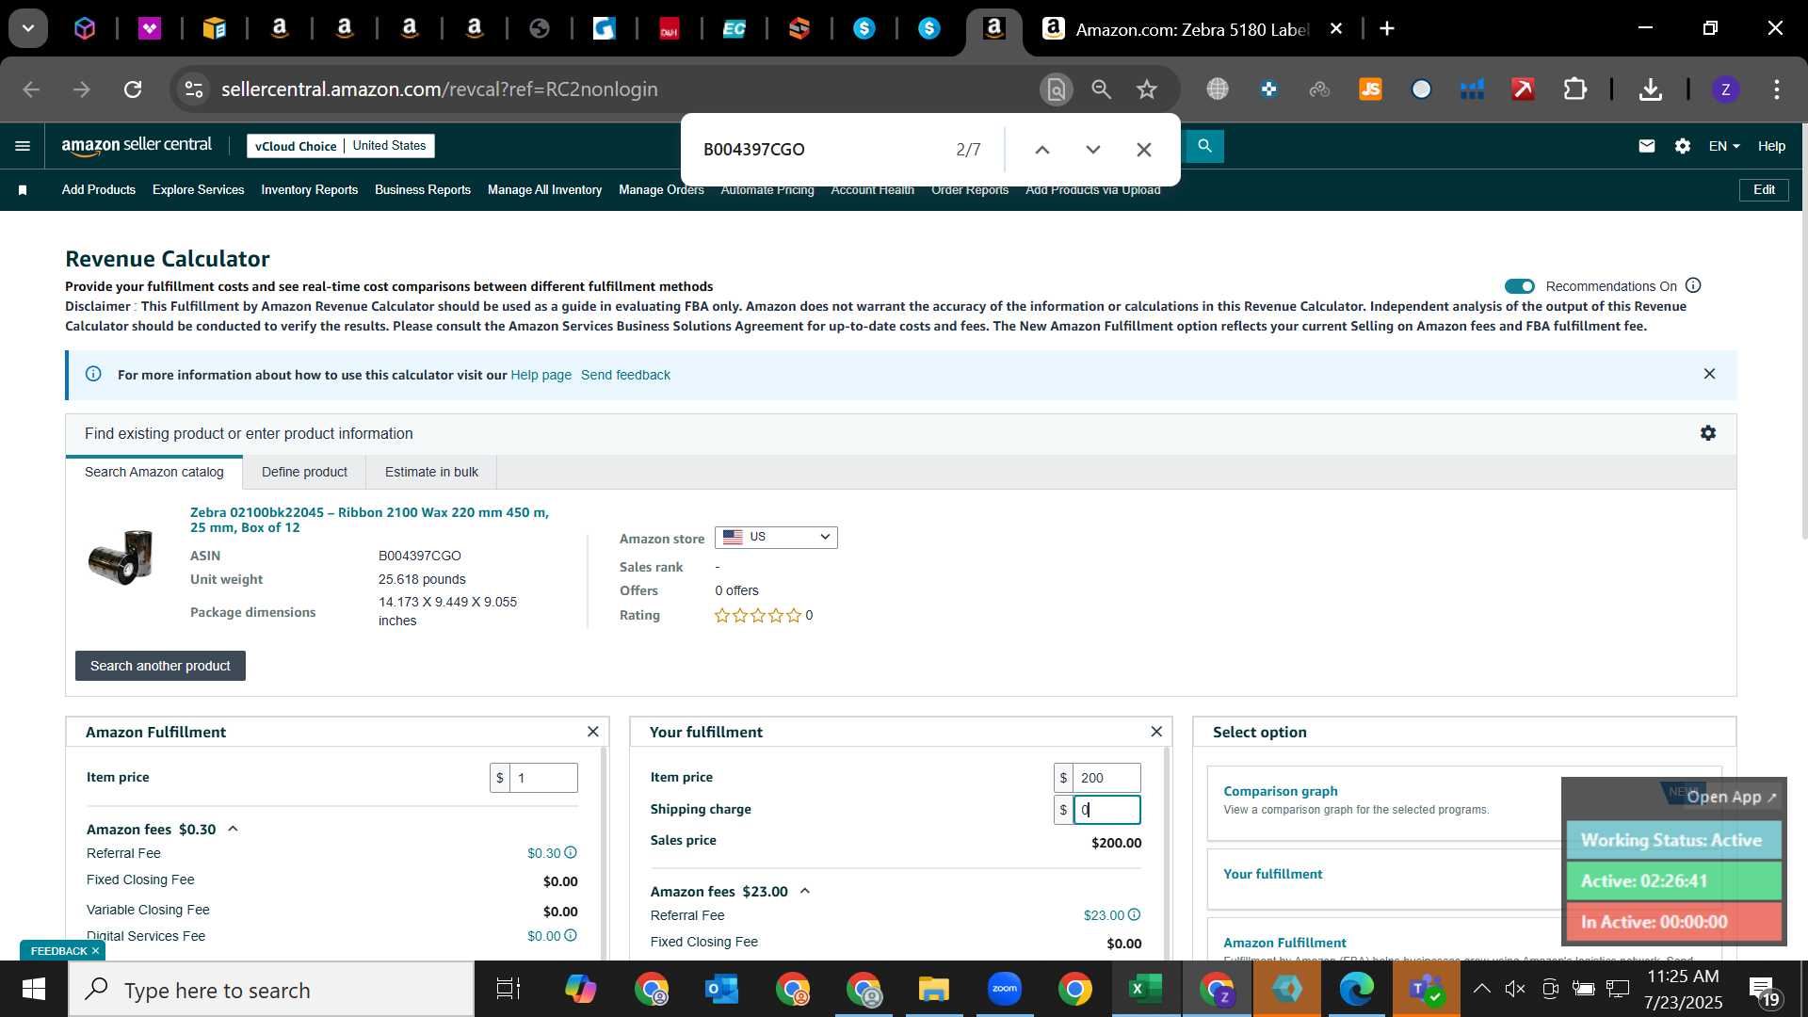Image resolution: width=1808 pixels, height=1017 pixels.
Task: Close the Amazon Fulfillment panel
Action: tap(592, 732)
